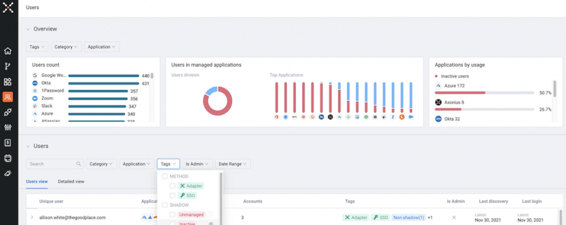Check the Unmanaged tag checkbox
Image resolution: width=566 pixels, height=225 pixels.
[172, 214]
